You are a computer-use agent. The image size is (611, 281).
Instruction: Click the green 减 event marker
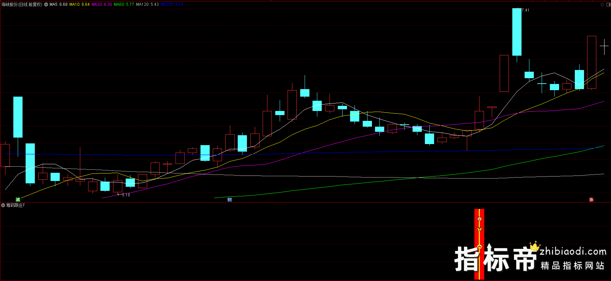(18, 199)
